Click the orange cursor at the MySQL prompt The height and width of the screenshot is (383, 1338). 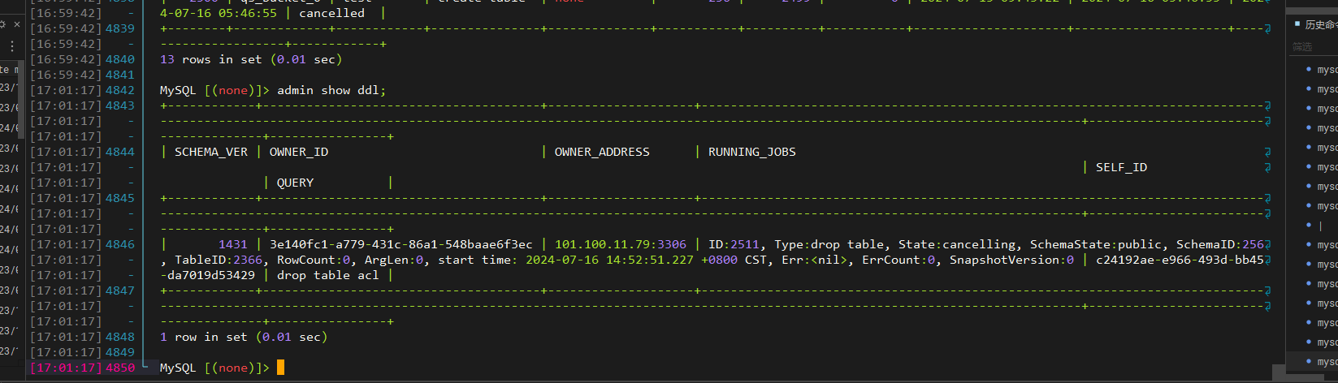[x=280, y=368]
